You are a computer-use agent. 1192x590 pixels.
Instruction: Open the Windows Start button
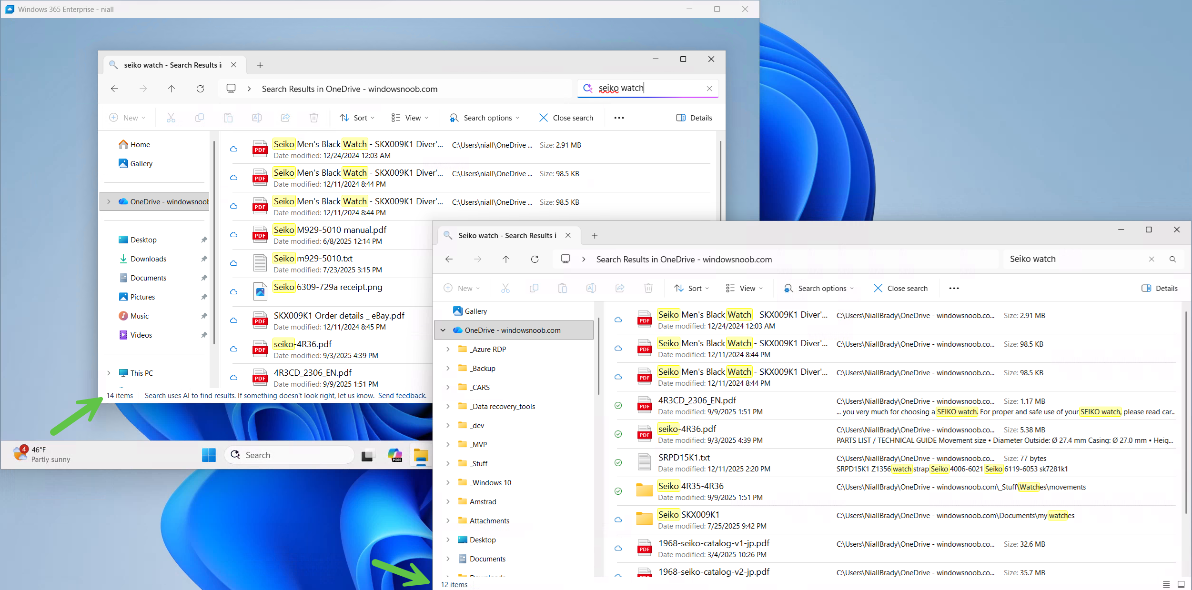click(209, 455)
